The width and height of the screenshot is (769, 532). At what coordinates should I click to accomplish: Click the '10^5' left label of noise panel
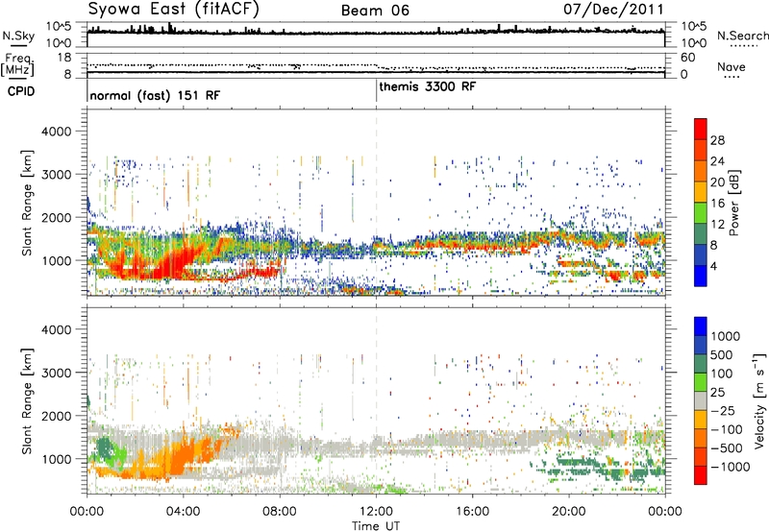tap(59, 27)
